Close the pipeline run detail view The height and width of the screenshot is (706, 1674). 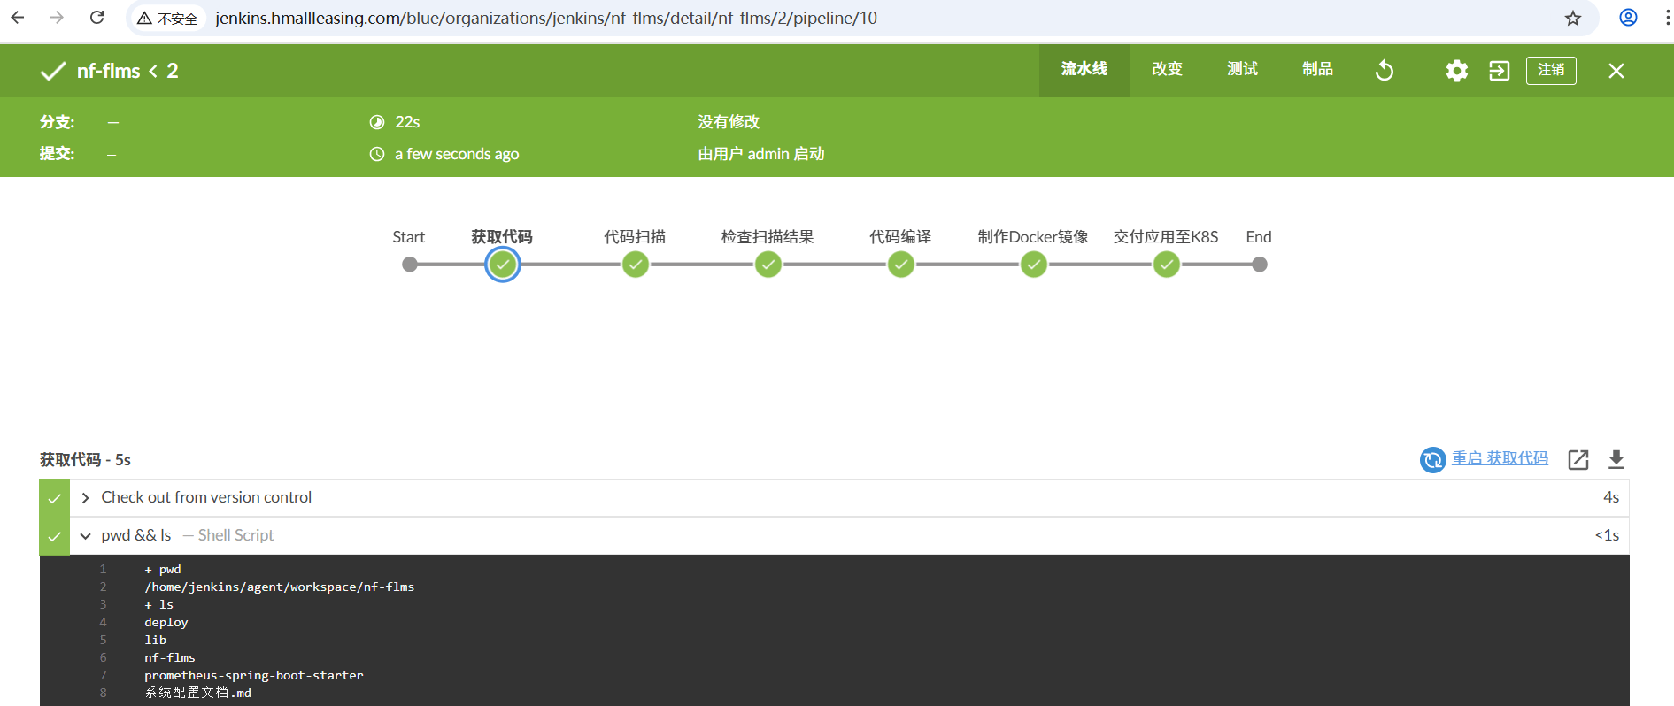coord(1616,71)
